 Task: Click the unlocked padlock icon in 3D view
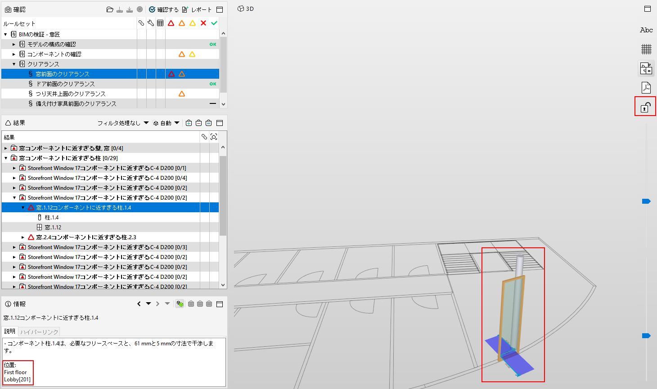(x=645, y=107)
